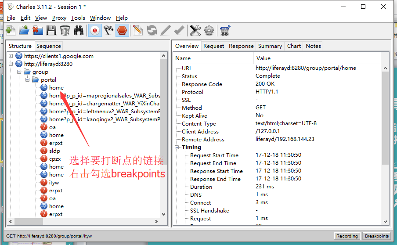Select the Request tab
Image resolution: width=397 pixels, height=245 pixels.
click(214, 46)
